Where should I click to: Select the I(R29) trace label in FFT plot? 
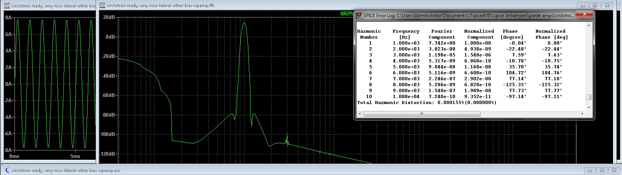[x=347, y=14]
